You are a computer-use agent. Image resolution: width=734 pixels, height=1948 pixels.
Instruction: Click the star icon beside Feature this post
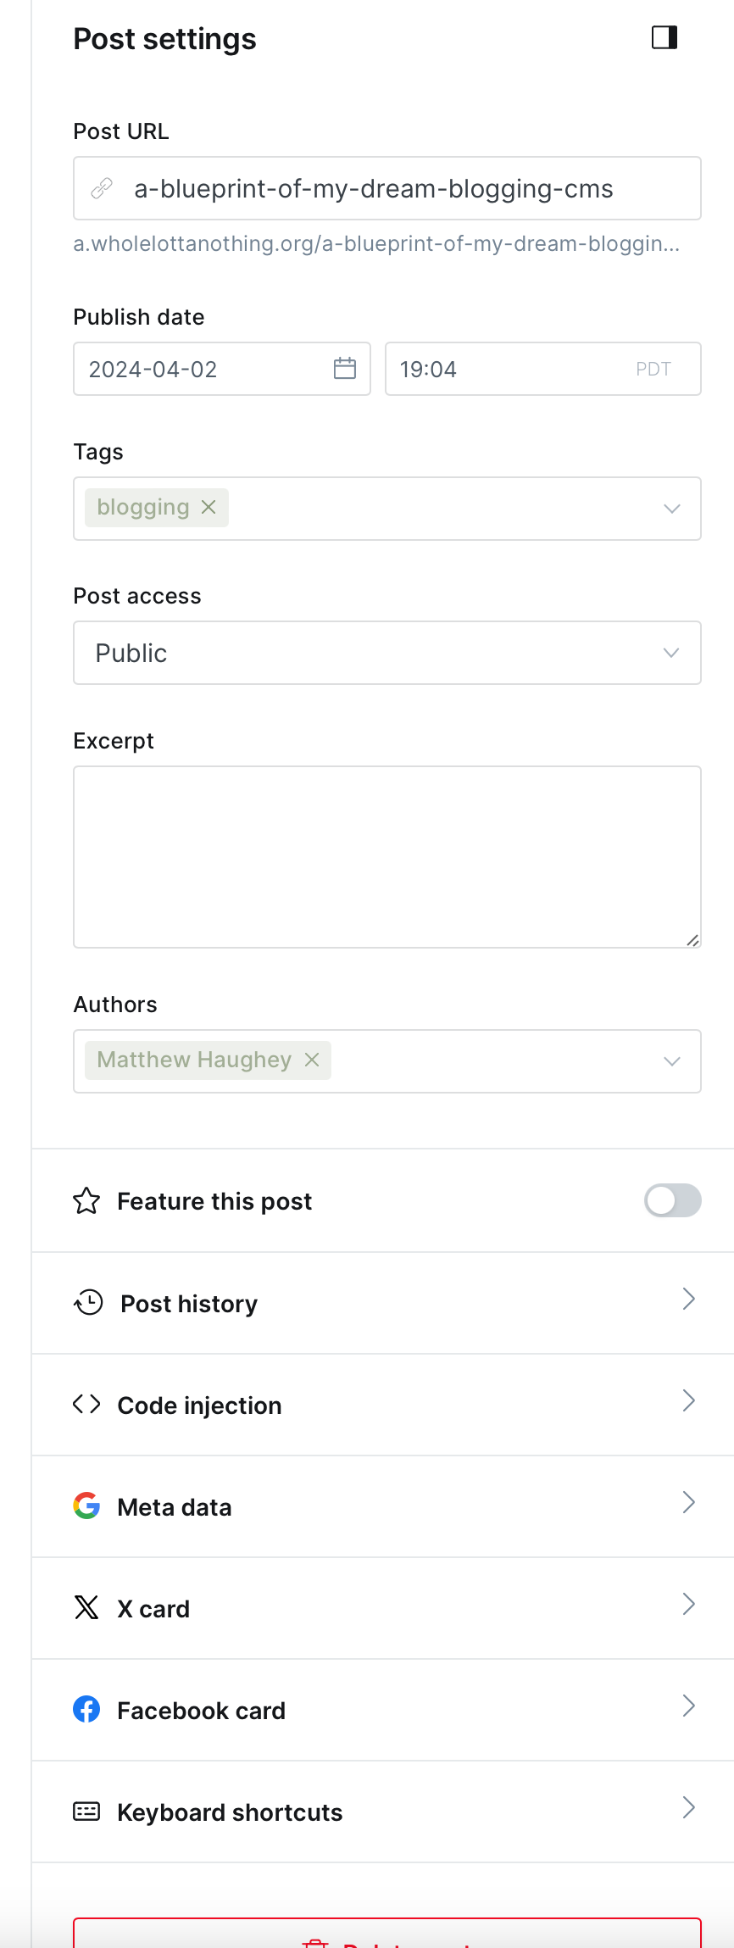(x=86, y=1201)
